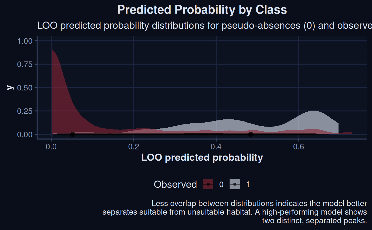Click the x-axis tick label 0.4

[216, 147]
